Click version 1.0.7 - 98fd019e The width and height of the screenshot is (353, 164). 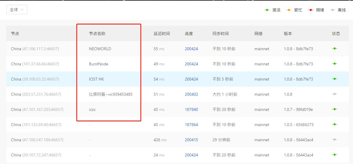click(x=298, y=110)
